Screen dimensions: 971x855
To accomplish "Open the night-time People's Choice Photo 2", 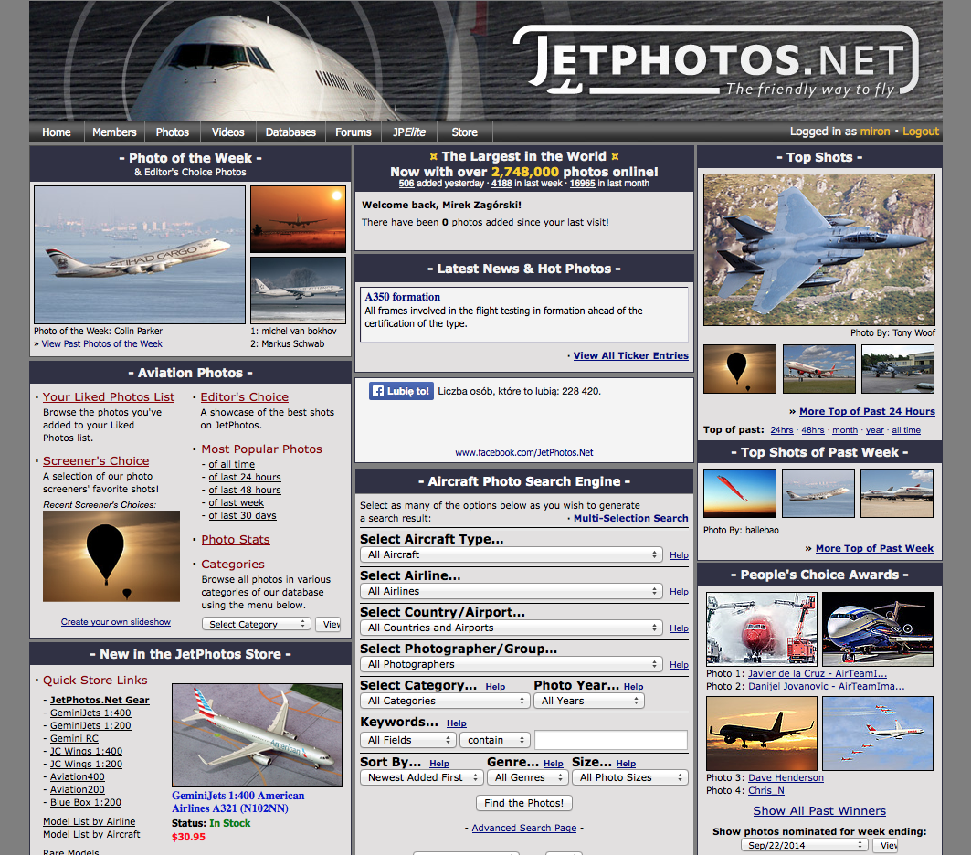I will pyautogui.click(x=878, y=629).
